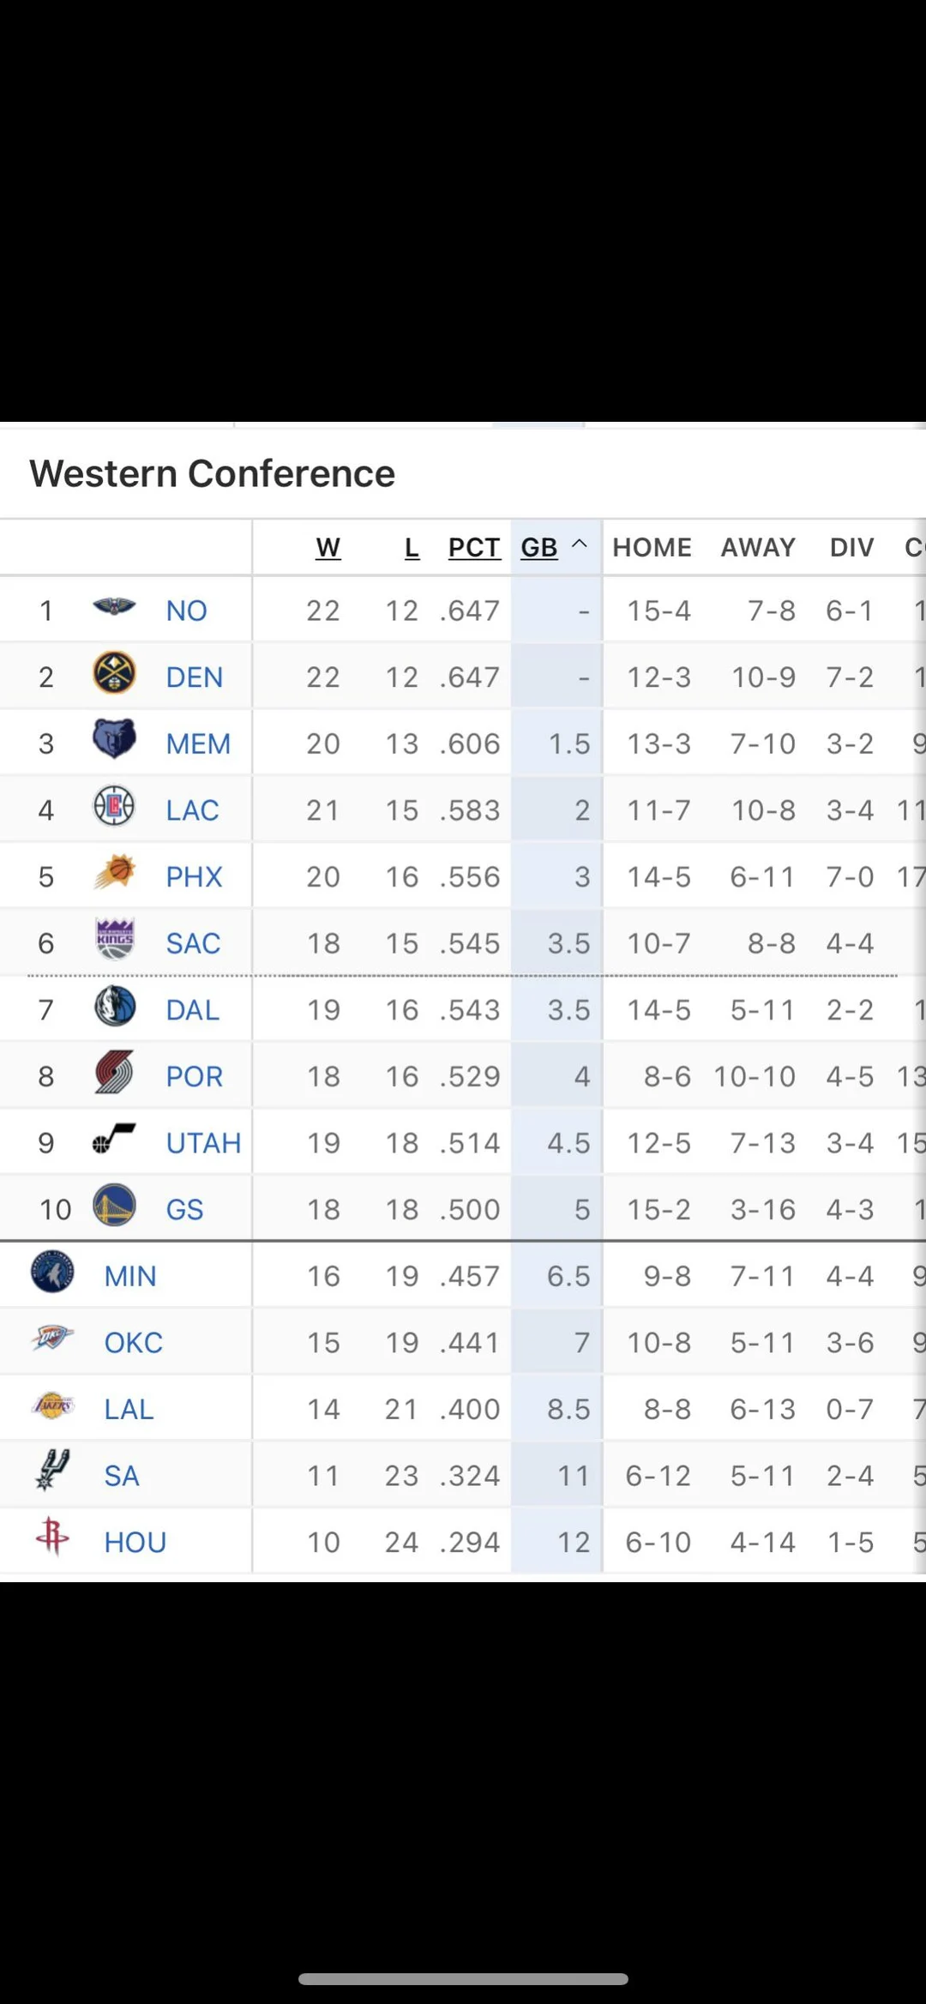Sort standings by PCT column
The height and width of the screenshot is (2004, 926).
click(x=474, y=547)
